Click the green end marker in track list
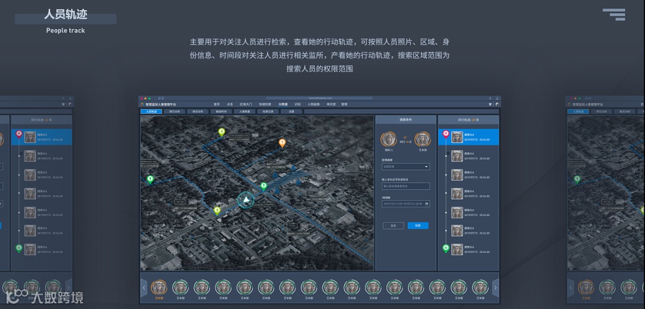Image resolution: width=645 pixels, height=309 pixels. (x=446, y=248)
